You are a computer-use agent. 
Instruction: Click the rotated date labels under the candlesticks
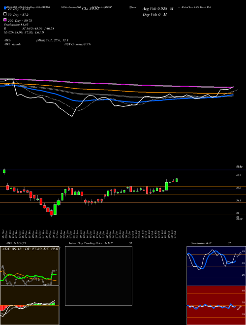click(90, 234)
